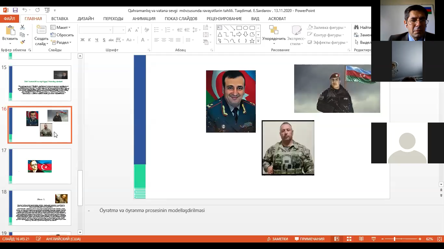This screenshot has height=249, width=444.
Task: Toggle strikethrough abc formatting
Action: [x=111, y=40]
